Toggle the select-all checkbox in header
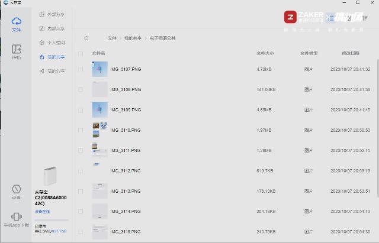379x243 pixels. coord(81,53)
